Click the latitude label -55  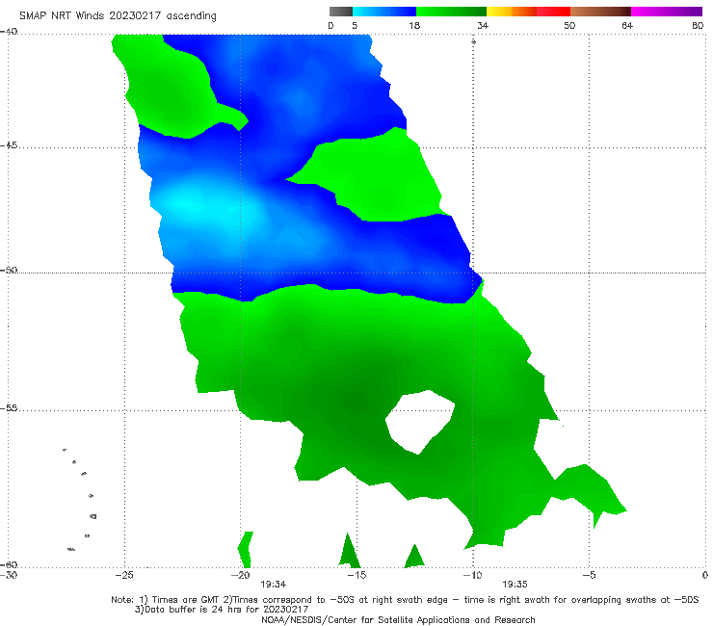9,408
